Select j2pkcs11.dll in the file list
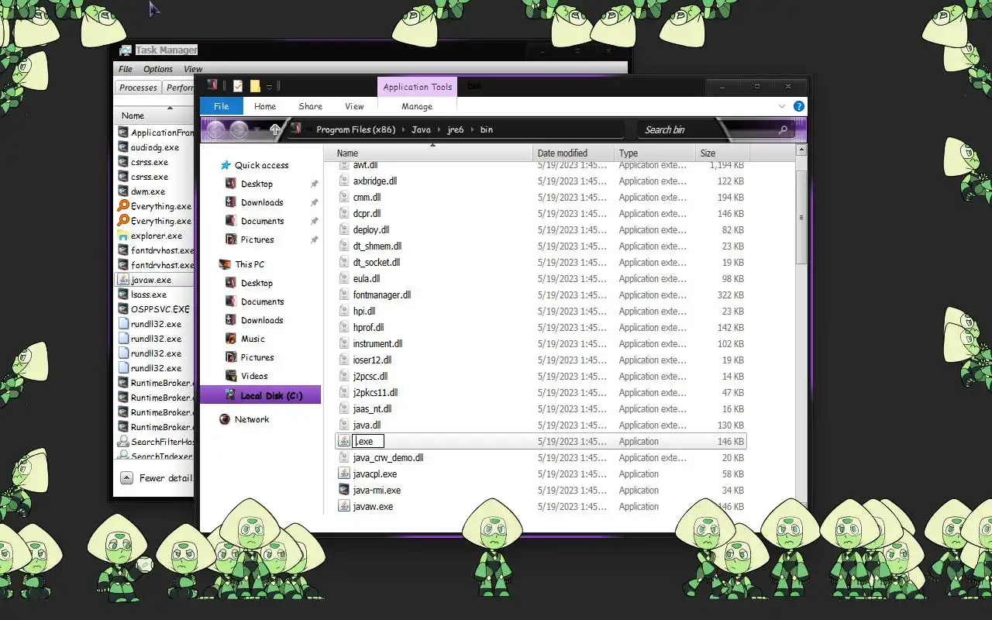992x620 pixels. point(375,392)
